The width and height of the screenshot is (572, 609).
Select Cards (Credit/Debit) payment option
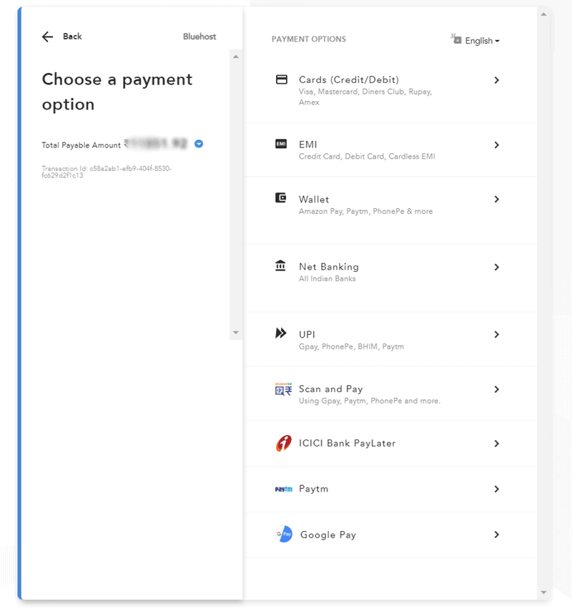point(391,90)
